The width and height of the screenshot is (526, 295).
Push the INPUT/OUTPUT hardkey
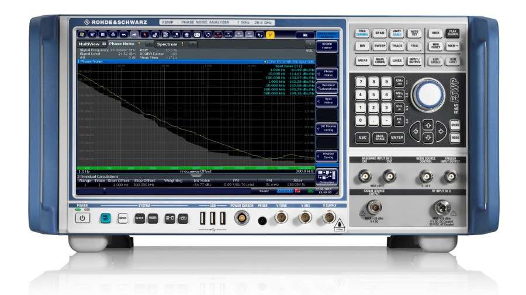(x=414, y=61)
